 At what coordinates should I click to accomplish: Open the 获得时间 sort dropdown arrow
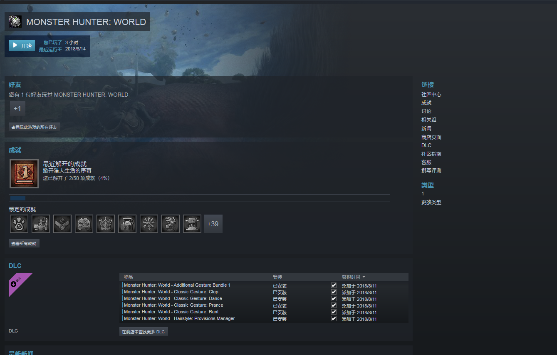click(364, 277)
